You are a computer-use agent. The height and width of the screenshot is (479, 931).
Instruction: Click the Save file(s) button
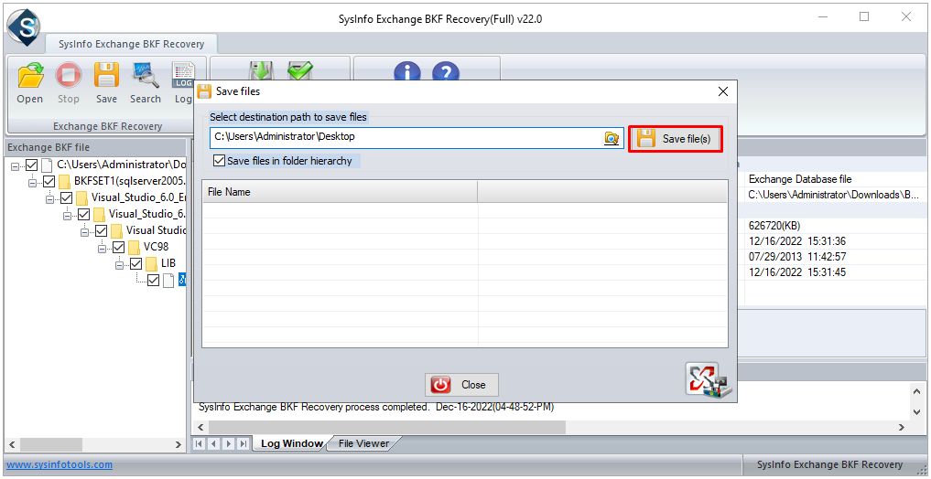[x=676, y=139]
